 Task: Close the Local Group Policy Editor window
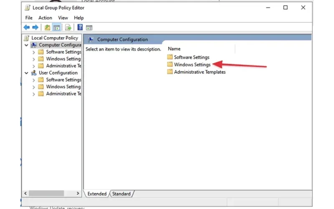click(x=303, y=8)
